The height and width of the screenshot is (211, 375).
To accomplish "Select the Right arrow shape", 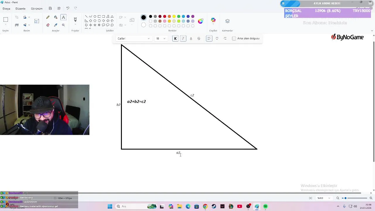I will [103, 21].
